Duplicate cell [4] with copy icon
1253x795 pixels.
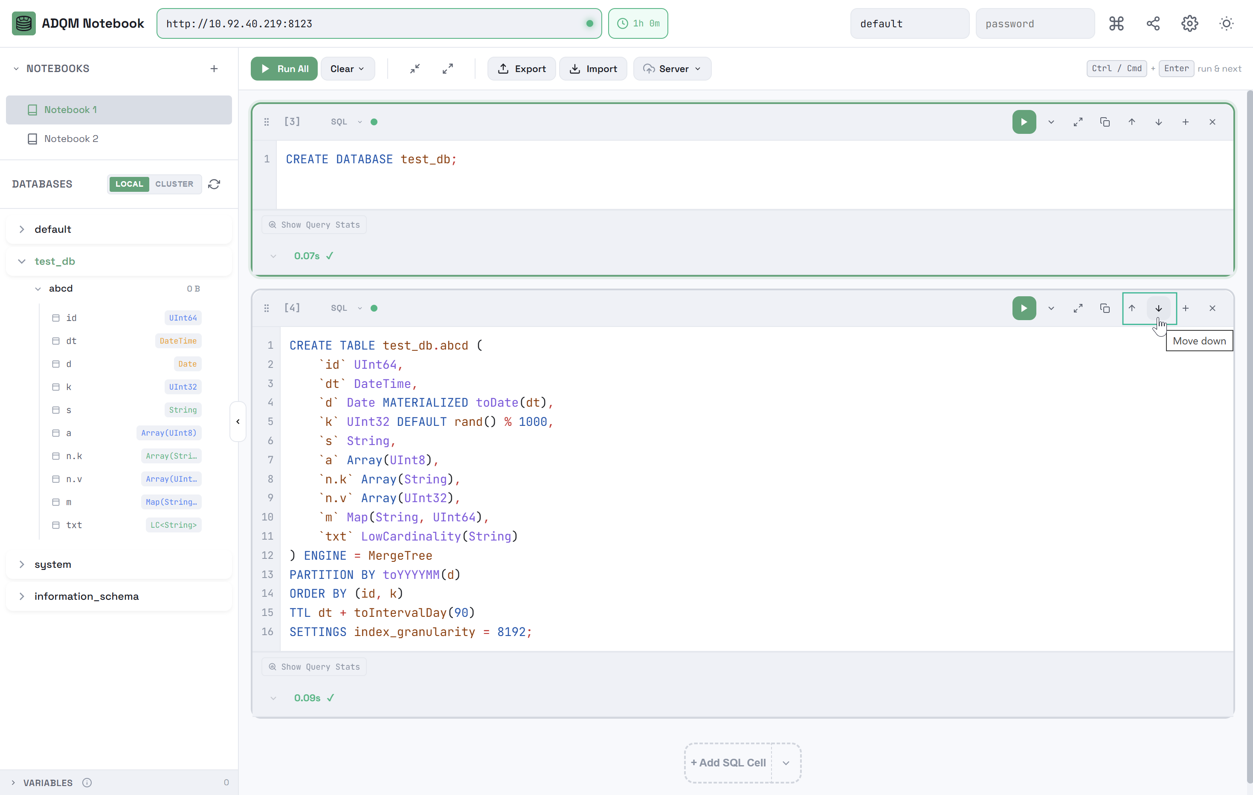point(1105,308)
